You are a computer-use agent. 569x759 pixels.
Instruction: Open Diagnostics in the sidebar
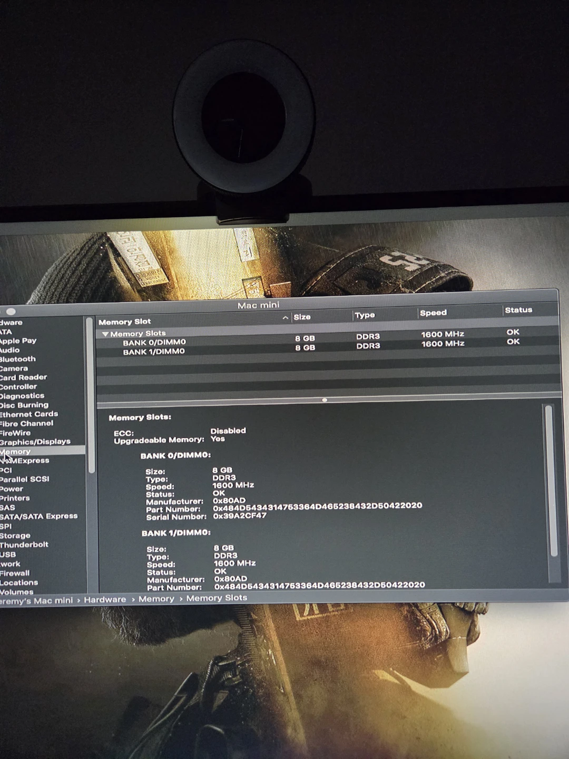[22, 396]
